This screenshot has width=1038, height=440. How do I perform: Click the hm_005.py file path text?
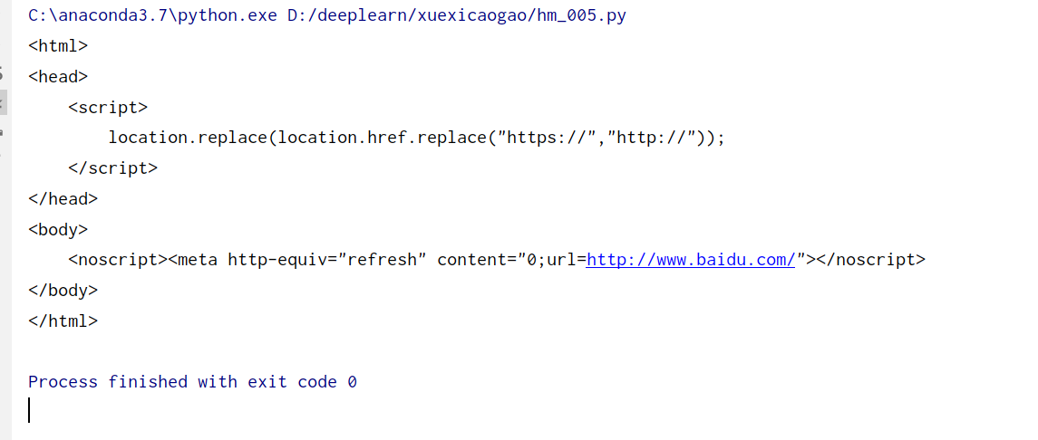tap(457, 15)
